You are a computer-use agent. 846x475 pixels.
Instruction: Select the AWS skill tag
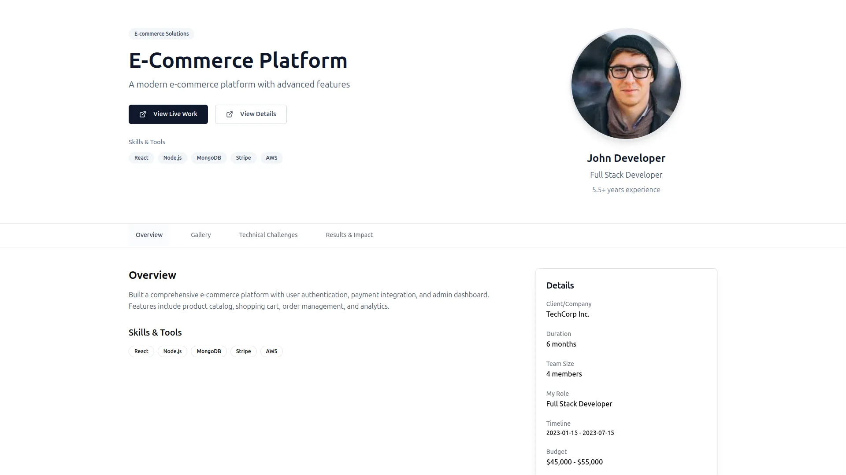(271, 158)
